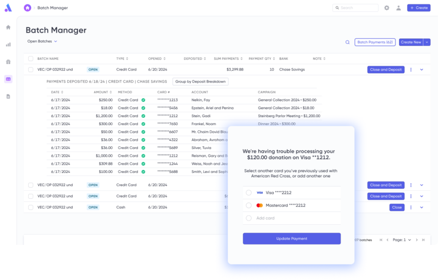438x279 pixels.
Task: Click Group by Deposit Breakdown
Action: pos(200,81)
